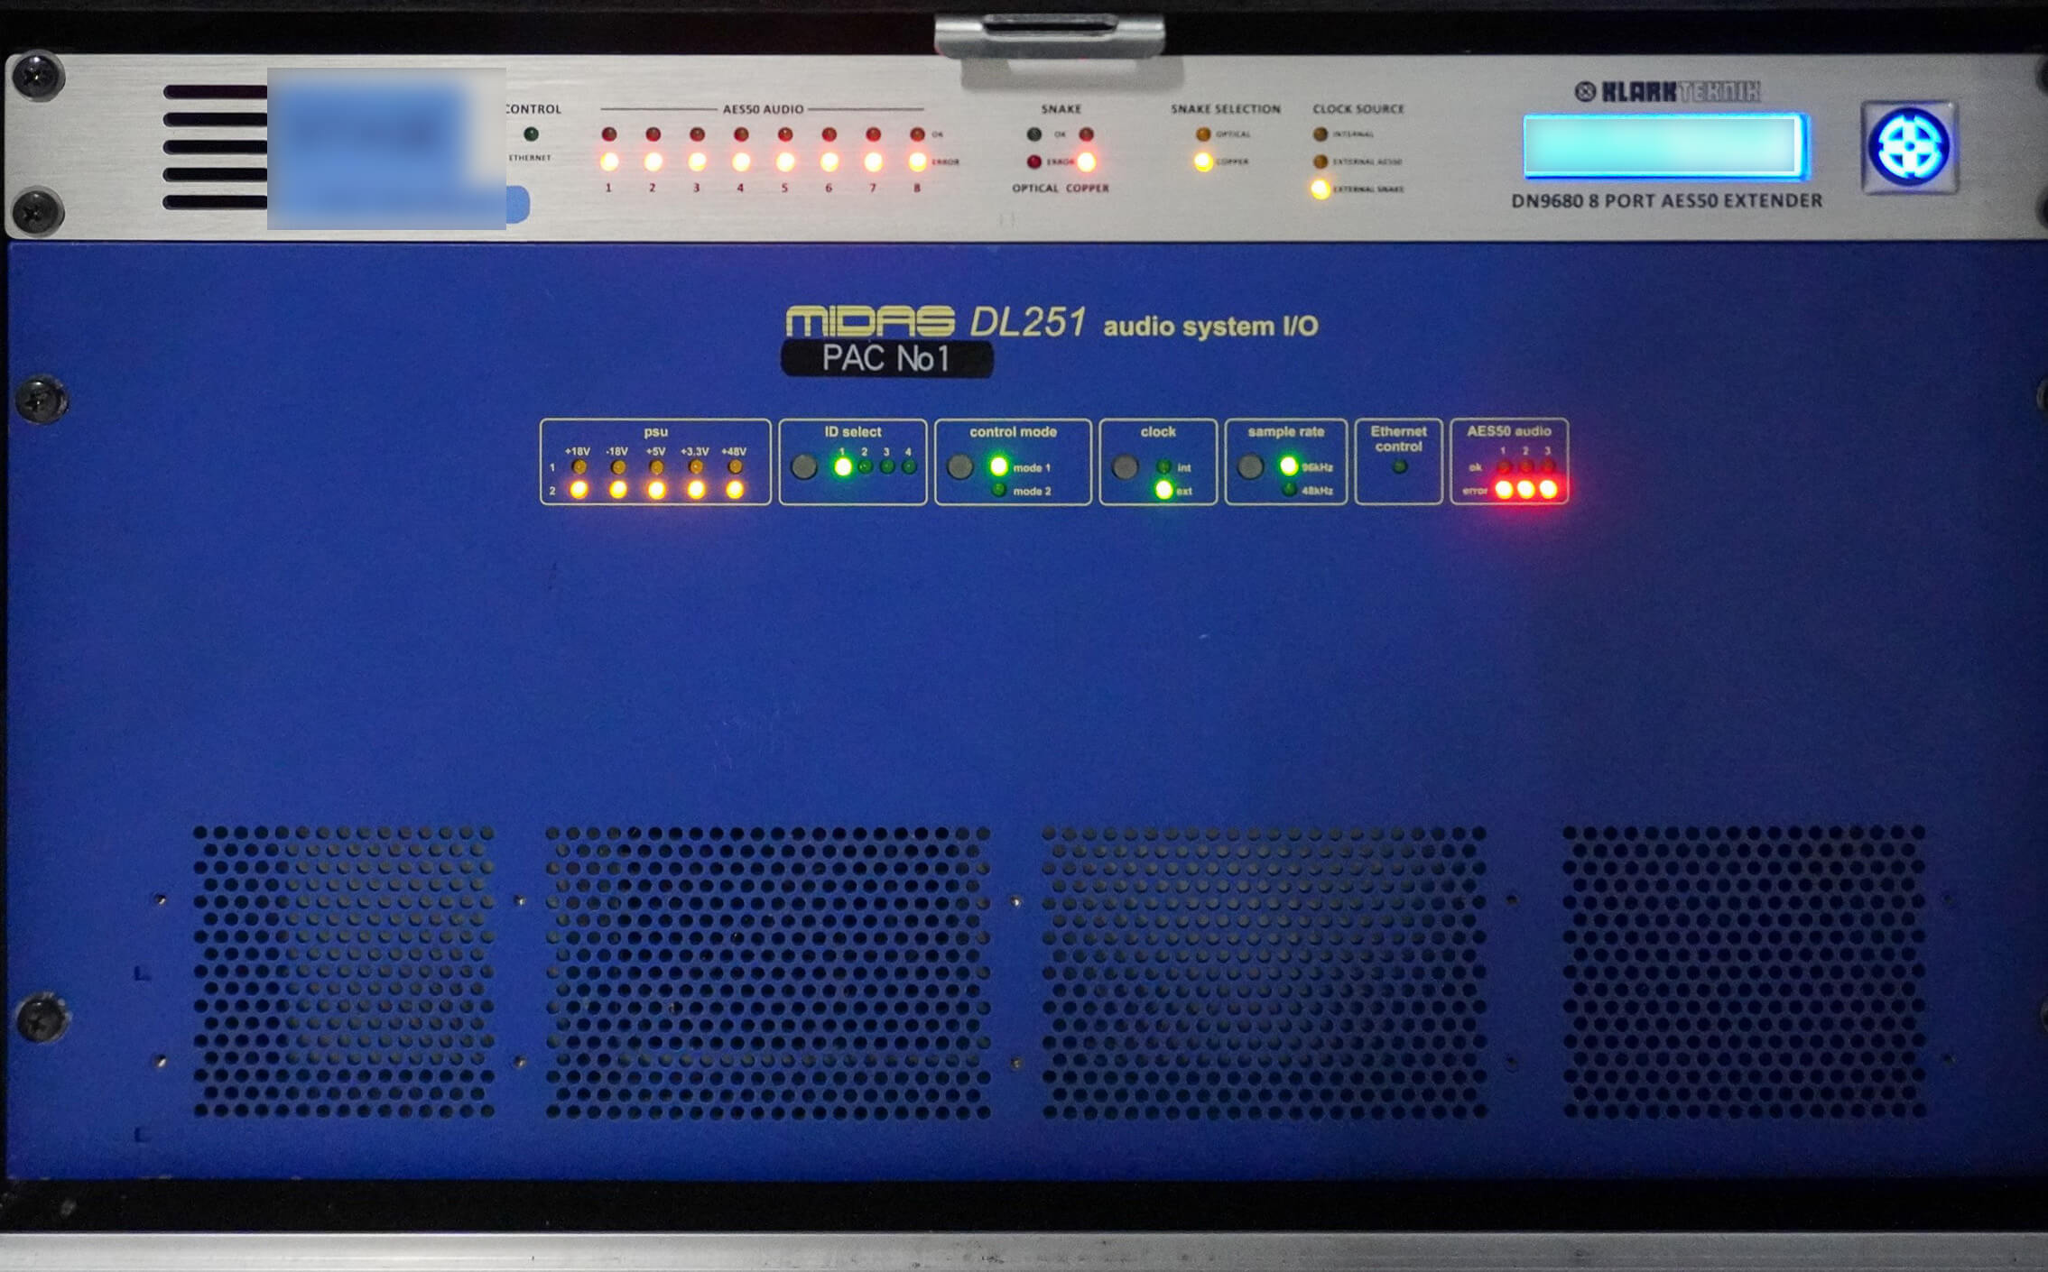Image resolution: width=2048 pixels, height=1272 pixels.
Task: Tap DN9680 AES50 port 4 error LED
Action: coord(741,162)
